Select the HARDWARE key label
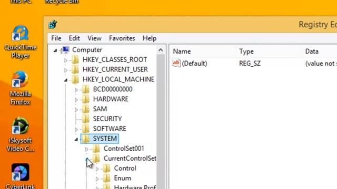Screen dimensions: 337x189 coord(111,99)
